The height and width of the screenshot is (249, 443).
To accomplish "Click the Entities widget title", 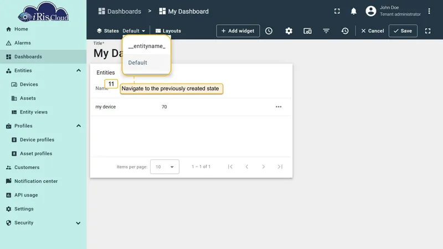I will point(106,72).
